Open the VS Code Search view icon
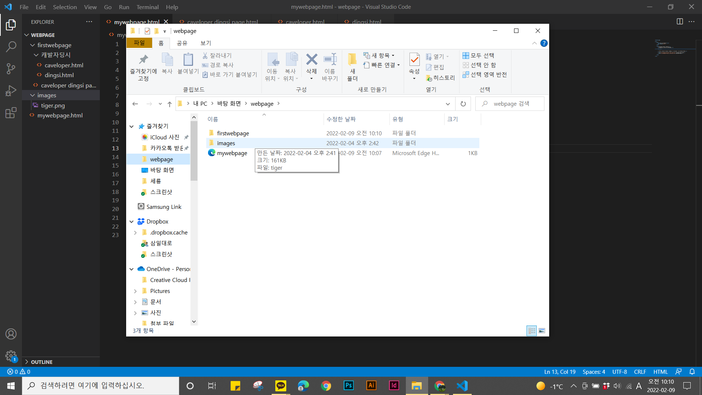The image size is (702, 395). point(11,46)
